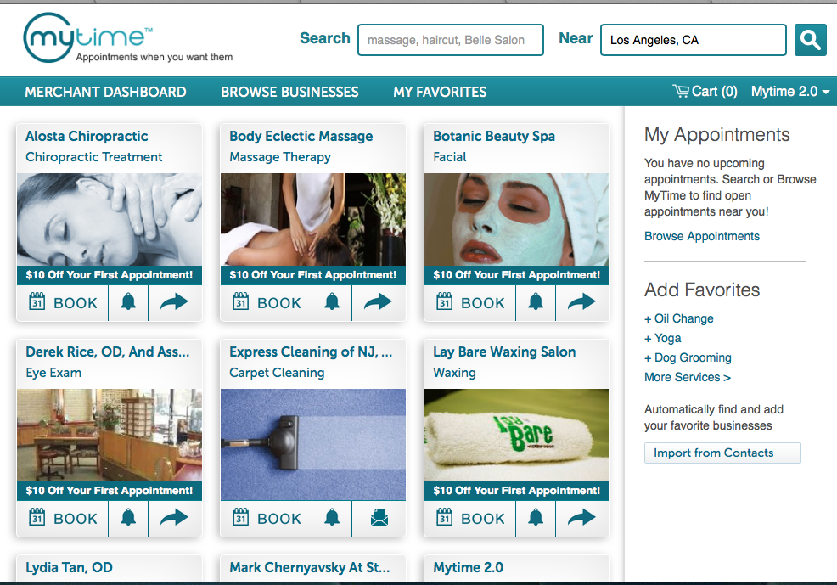Open the Lydia Tan, OD business title
This screenshot has height=585, width=837.
tap(69, 567)
